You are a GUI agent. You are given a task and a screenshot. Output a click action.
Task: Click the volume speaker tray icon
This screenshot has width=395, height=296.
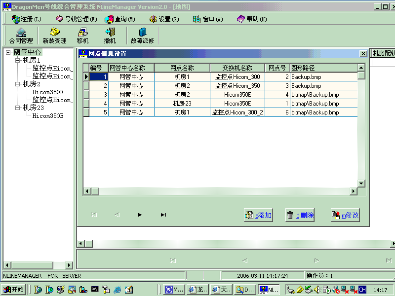point(316,290)
